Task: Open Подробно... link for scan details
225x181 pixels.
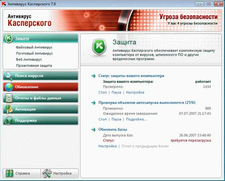Action: click(x=136, y=119)
